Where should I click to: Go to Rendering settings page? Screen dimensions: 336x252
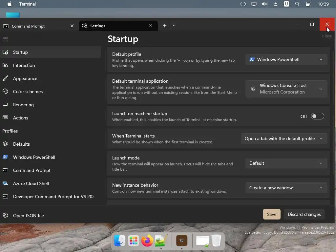coord(51,105)
